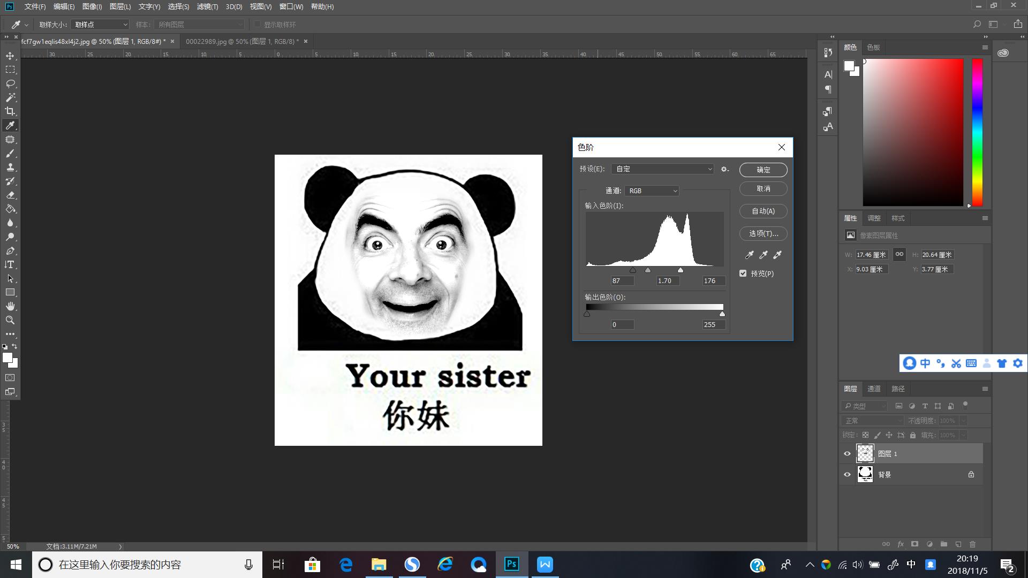This screenshot has height=578, width=1028.
Task: Open Creative Cloud Libraries panel icon
Action: (x=1003, y=53)
